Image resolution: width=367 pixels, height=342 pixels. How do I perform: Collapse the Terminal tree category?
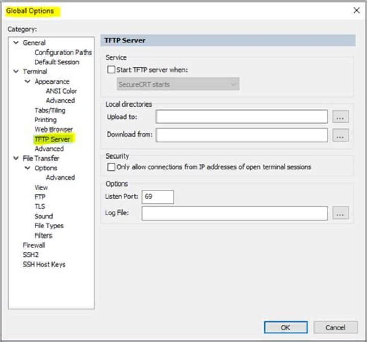click(x=16, y=72)
